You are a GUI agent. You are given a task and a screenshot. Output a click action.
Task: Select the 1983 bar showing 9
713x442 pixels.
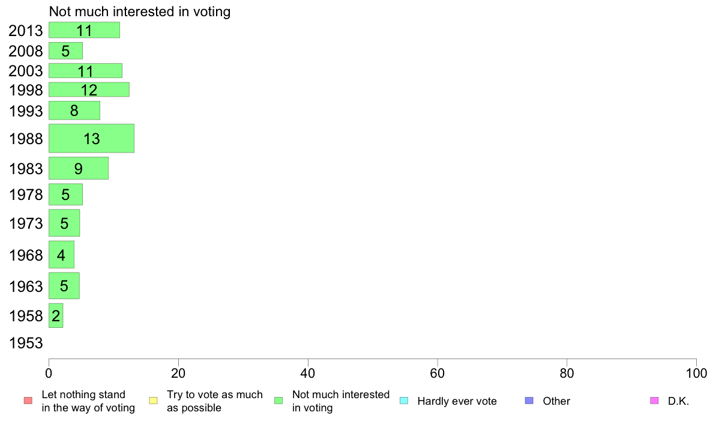point(79,168)
